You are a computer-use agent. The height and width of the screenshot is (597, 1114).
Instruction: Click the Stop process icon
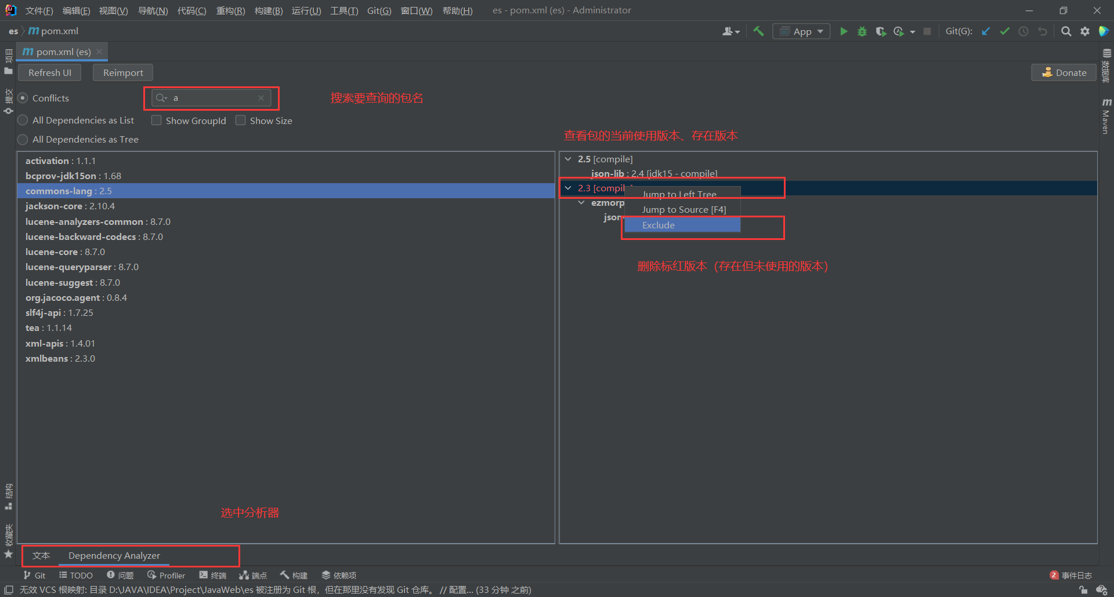coord(927,31)
